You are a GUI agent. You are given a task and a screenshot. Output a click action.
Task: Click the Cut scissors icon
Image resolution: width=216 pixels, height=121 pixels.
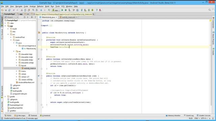(22, 10)
